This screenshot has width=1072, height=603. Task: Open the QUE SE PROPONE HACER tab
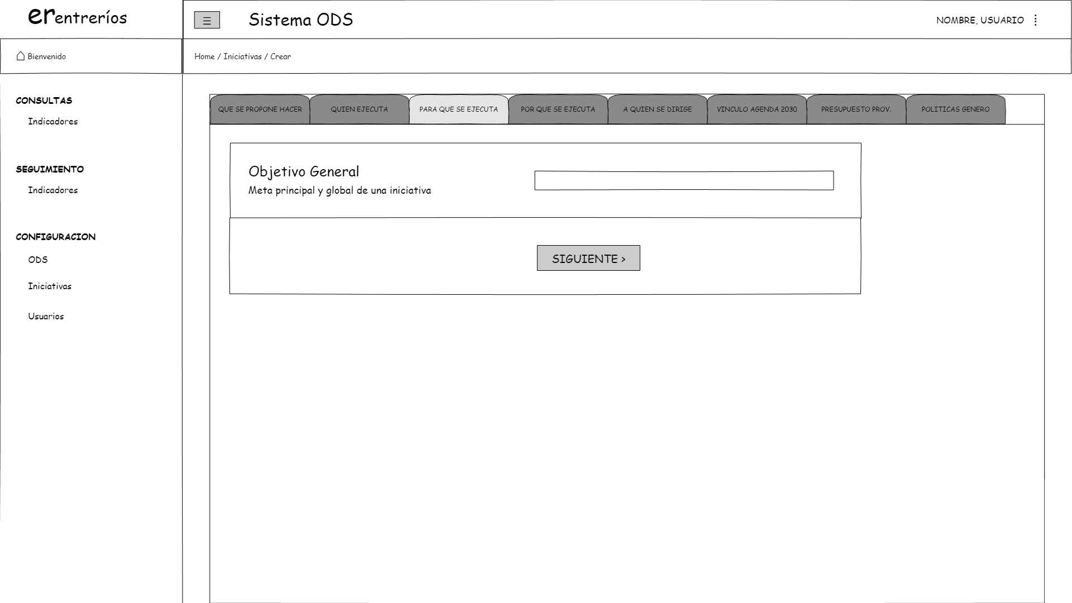point(260,109)
